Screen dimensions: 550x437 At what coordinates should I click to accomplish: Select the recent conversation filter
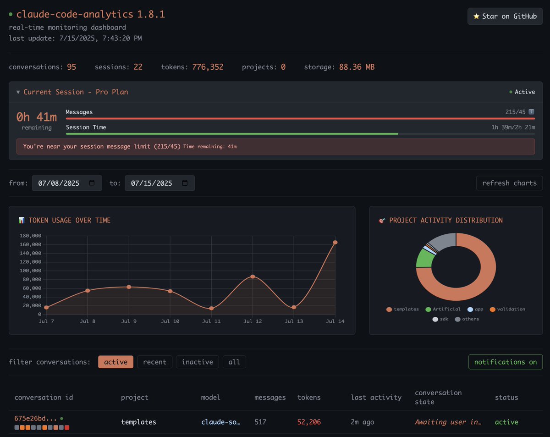tap(154, 362)
